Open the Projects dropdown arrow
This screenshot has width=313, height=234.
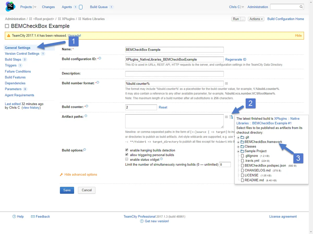[35, 7]
